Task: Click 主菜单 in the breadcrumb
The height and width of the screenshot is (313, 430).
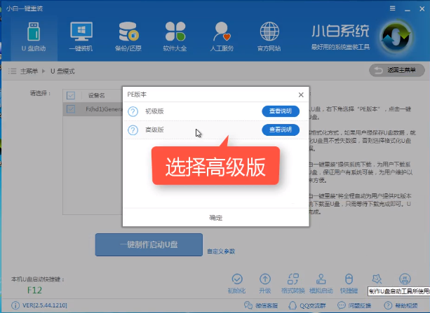Action: (x=29, y=71)
